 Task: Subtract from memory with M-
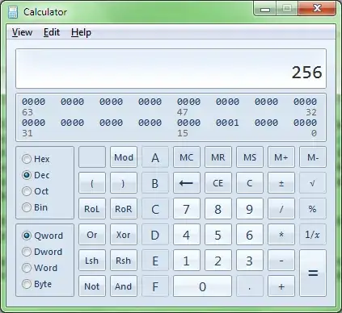point(313,157)
